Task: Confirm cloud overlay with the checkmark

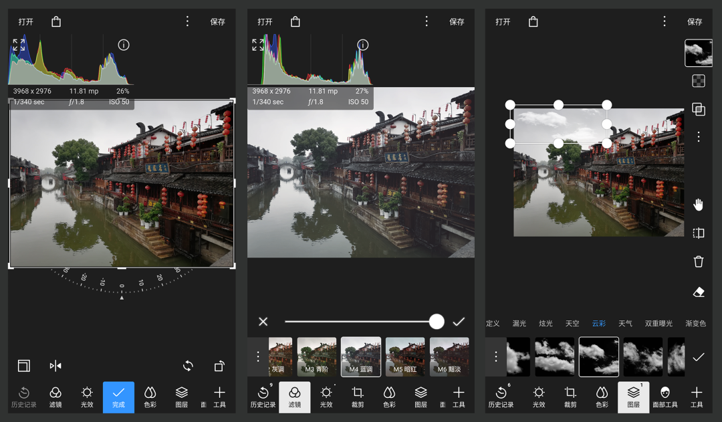Action: pos(699,356)
